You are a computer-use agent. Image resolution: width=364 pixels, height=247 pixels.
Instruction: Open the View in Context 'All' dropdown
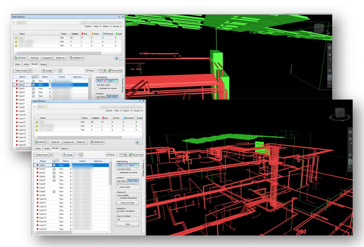tap(128, 219)
